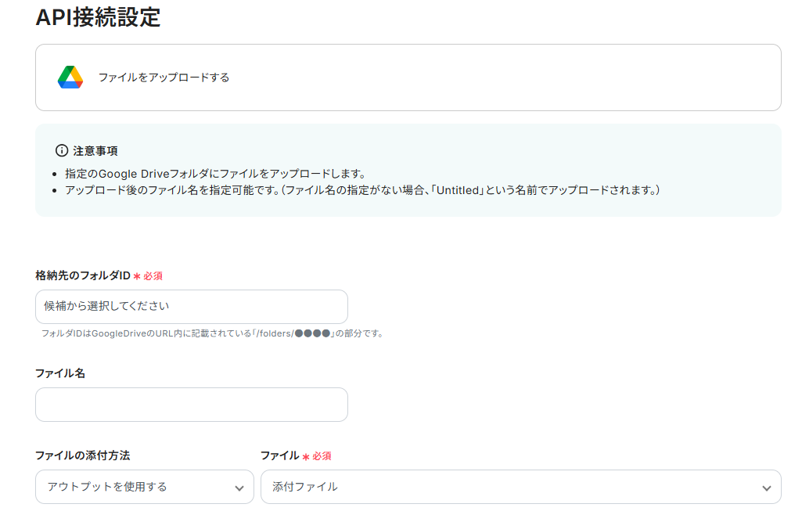Click the note mentioning Untitled file name
Image resolution: width=802 pixels, height=522 pixels.
362,190
